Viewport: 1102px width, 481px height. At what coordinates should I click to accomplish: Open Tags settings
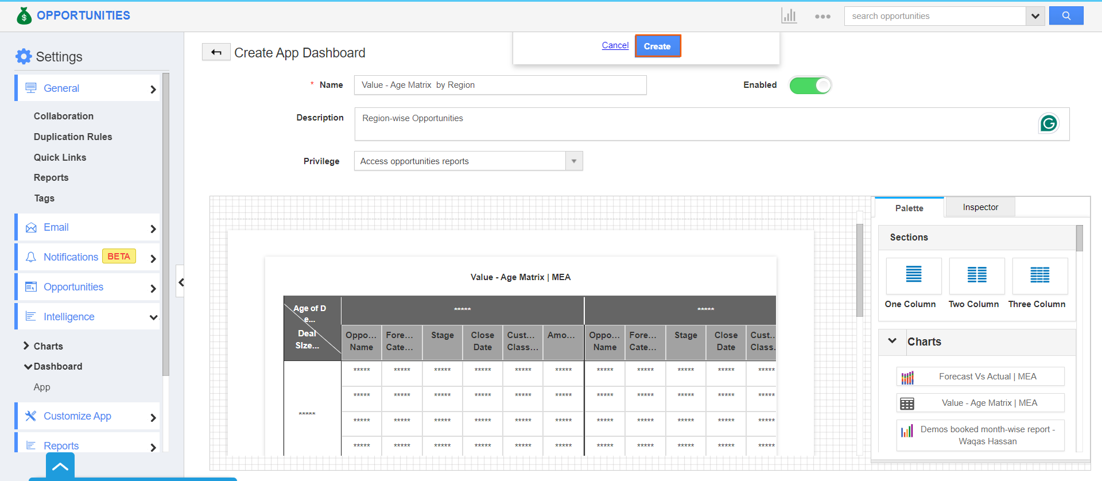pyautogui.click(x=44, y=198)
